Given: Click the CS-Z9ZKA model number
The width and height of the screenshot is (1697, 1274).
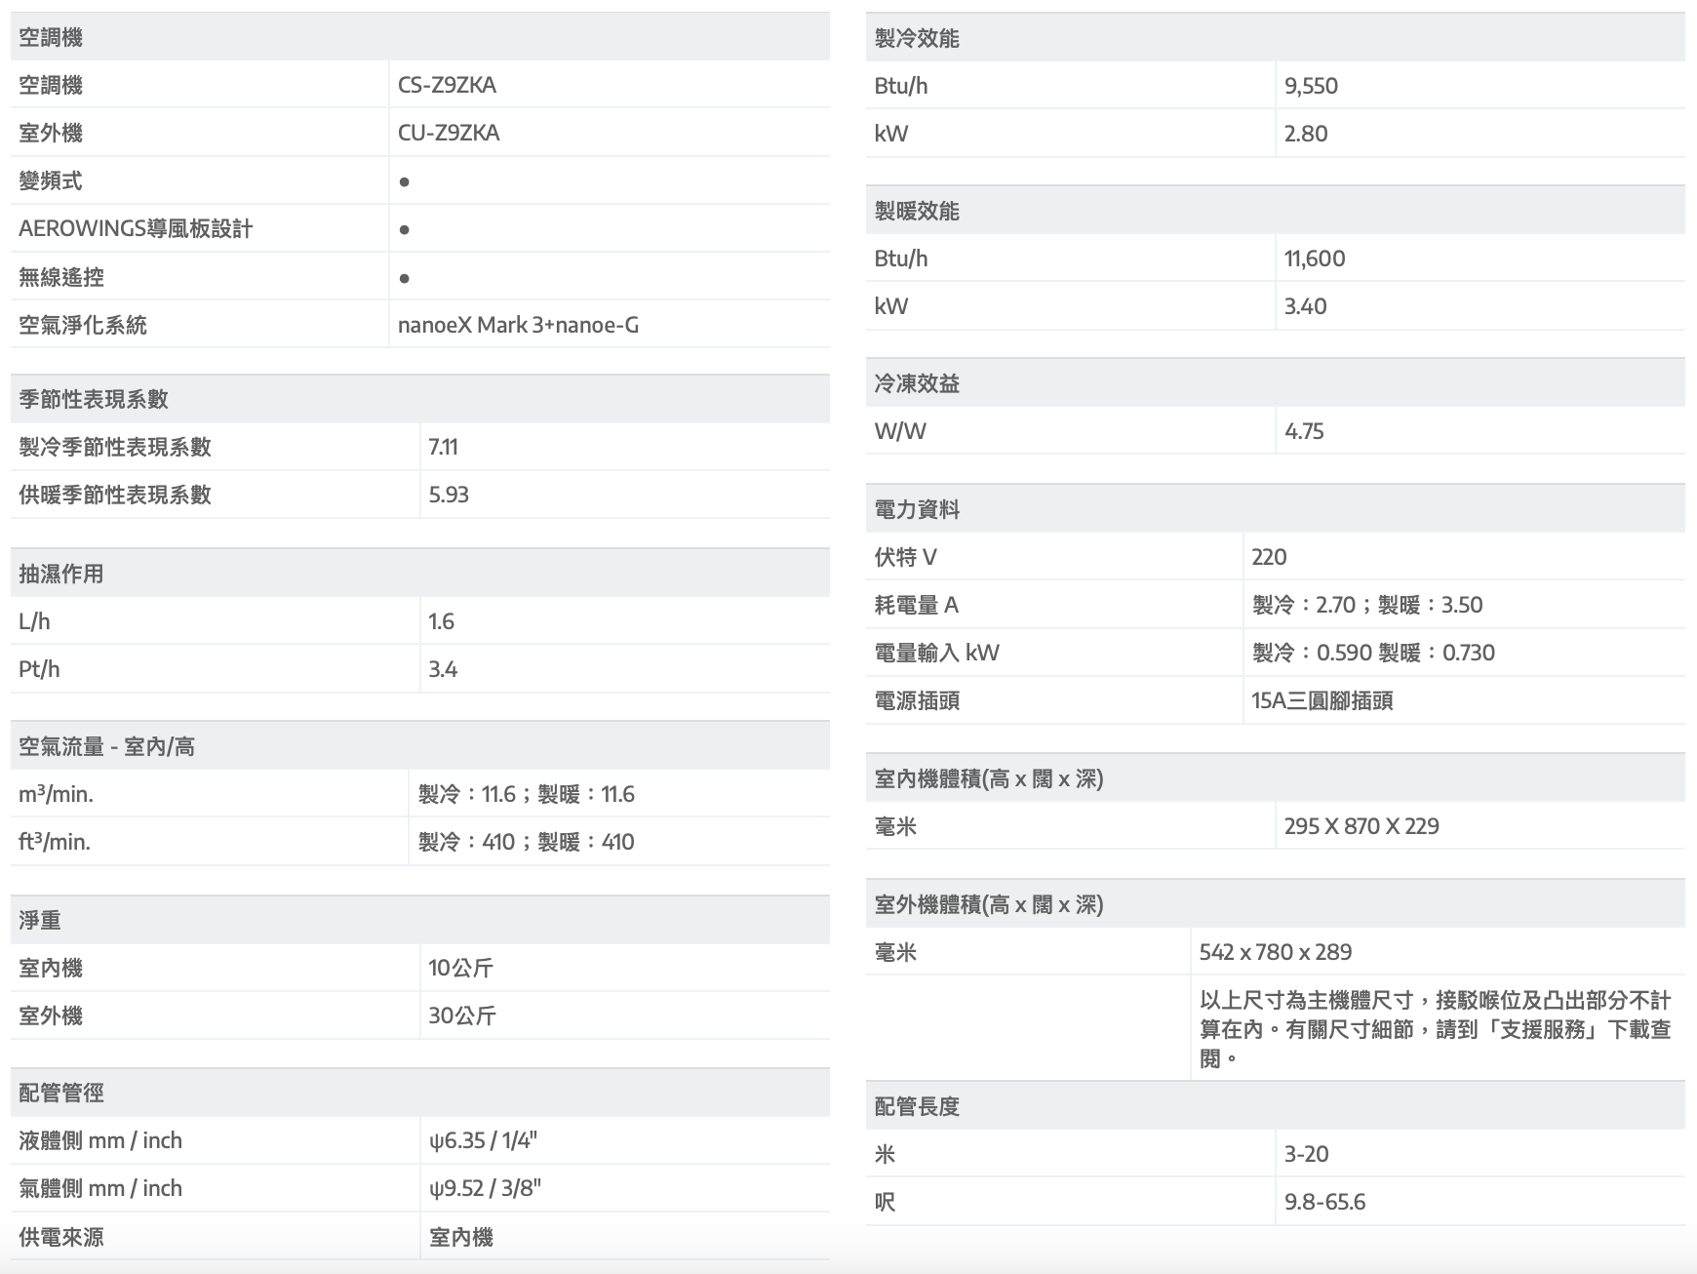Looking at the screenshot, I should pos(447,85).
